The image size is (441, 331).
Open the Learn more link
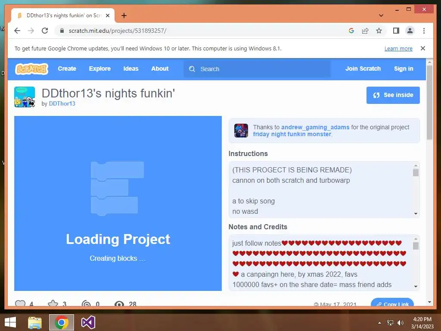[398, 48]
